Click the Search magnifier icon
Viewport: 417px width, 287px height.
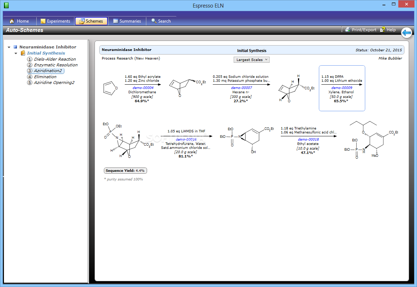[154, 21]
